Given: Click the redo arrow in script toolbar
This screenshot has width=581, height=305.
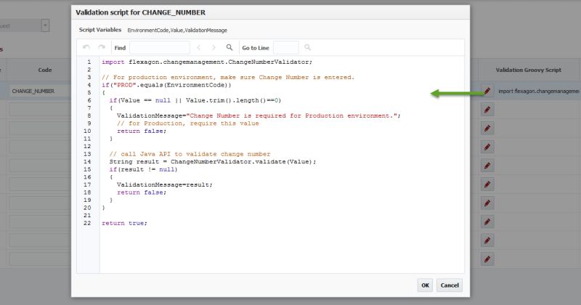Looking at the screenshot, I should click(x=102, y=47).
